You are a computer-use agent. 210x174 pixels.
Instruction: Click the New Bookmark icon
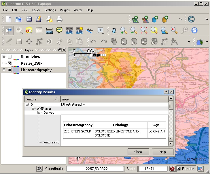[x=80, y=31]
